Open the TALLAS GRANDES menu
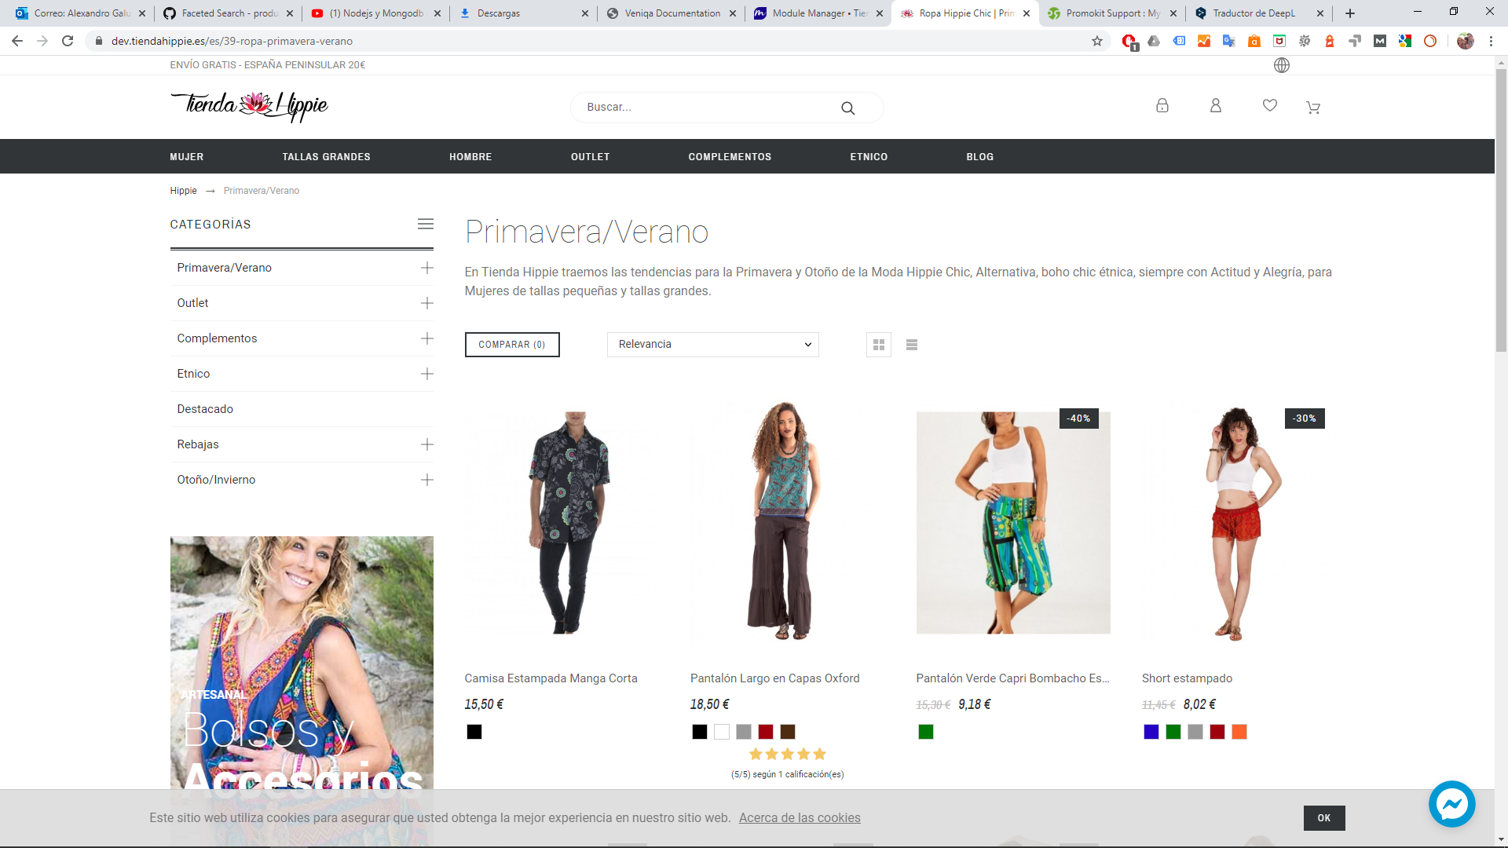Image resolution: width=1508 pixels, height=848 pixels. 326,157
